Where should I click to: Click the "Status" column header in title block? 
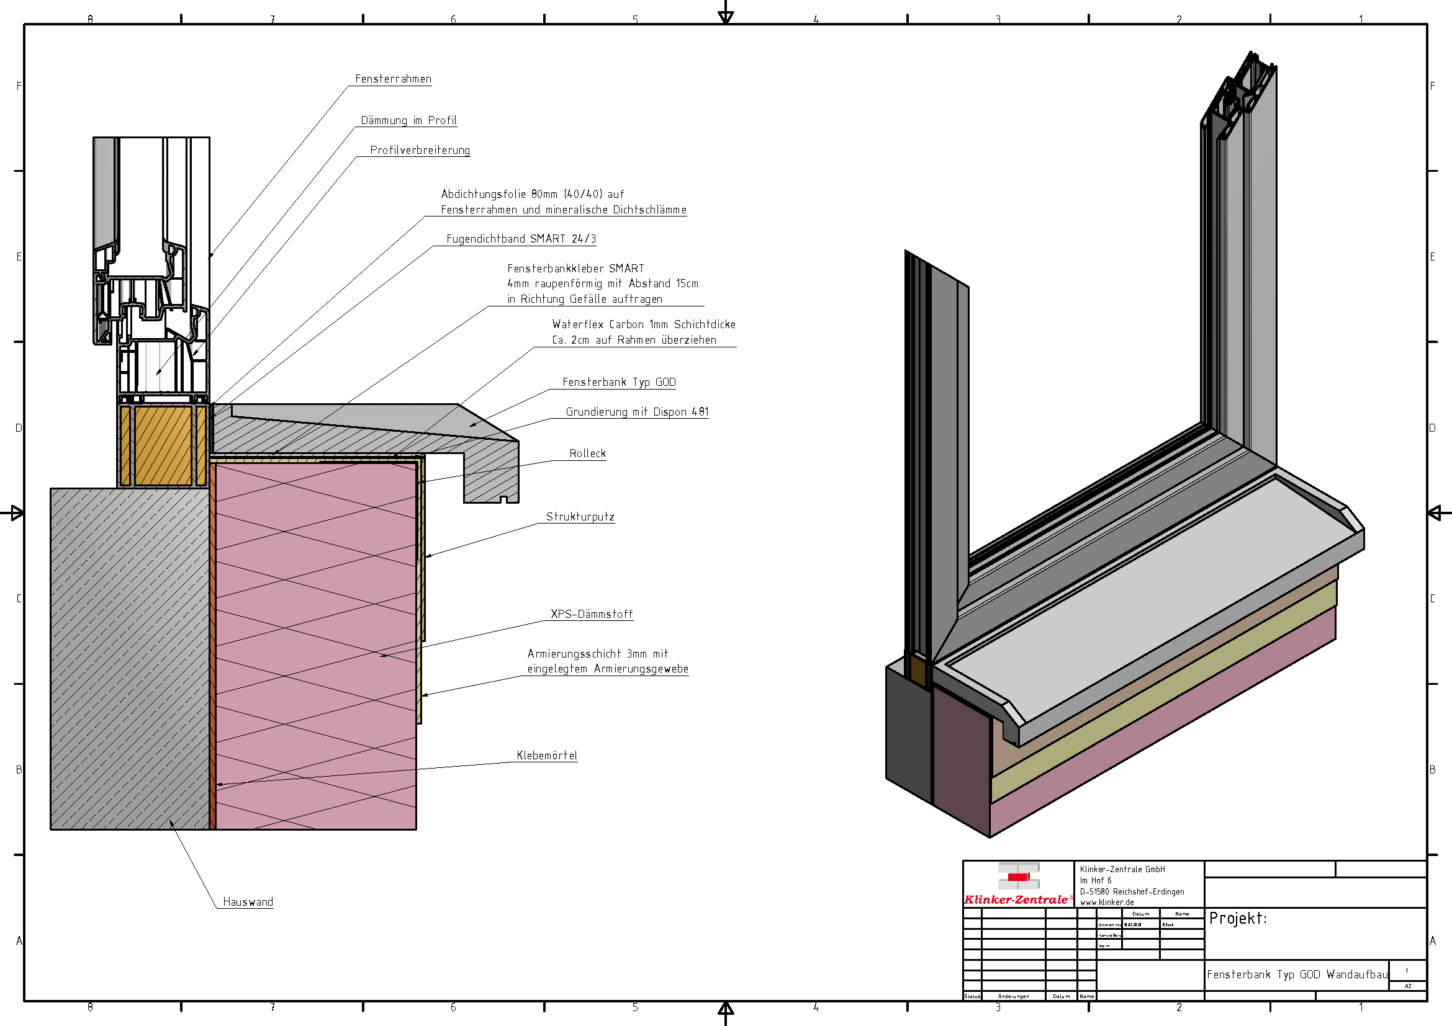pyautogui.click(x=972, y=996)
